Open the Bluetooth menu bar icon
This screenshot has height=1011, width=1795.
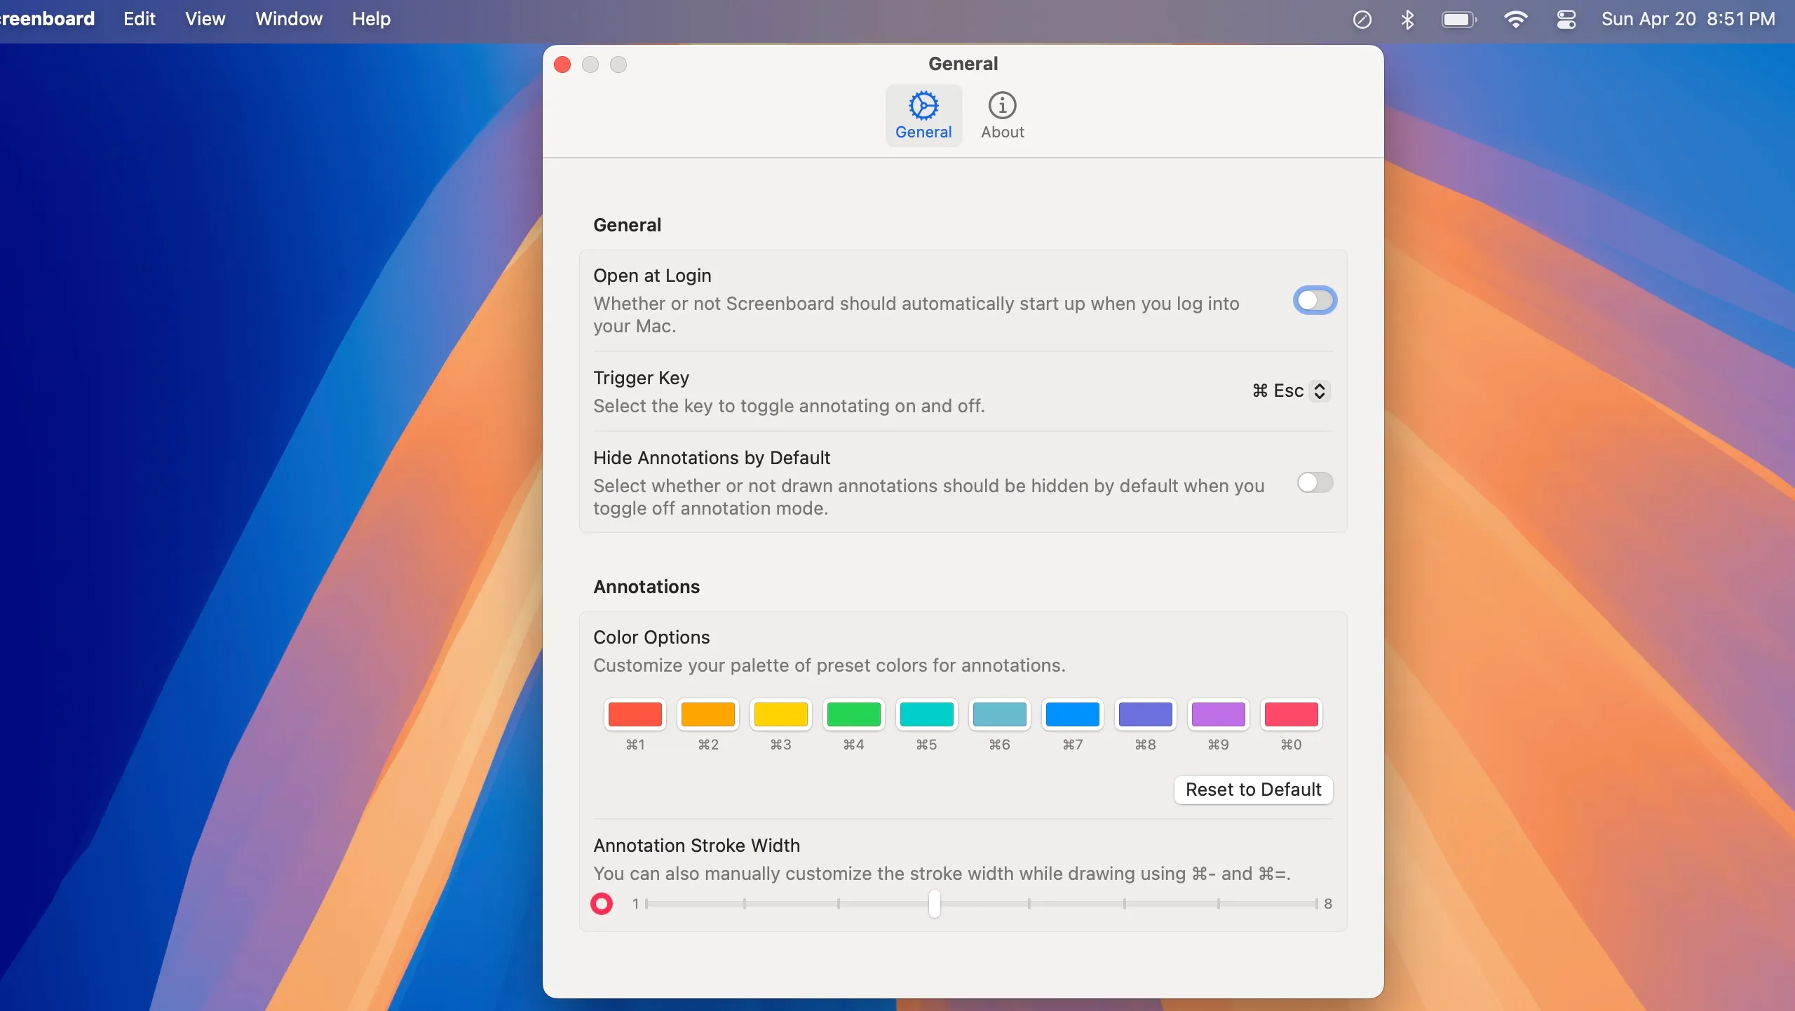coord(1407,20)
